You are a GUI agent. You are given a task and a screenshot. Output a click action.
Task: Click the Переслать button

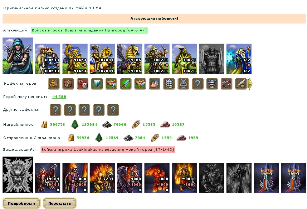(x=59, y=203)
